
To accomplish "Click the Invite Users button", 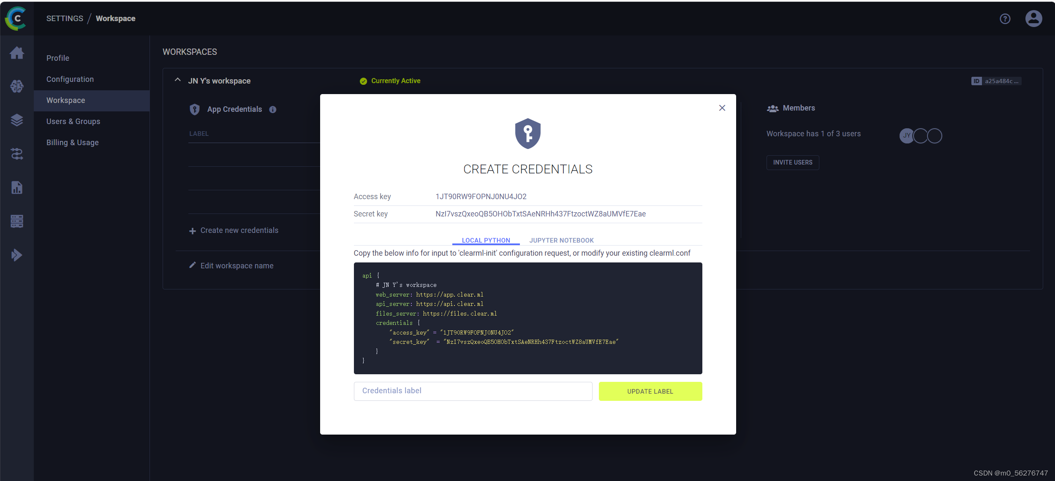I will pos(792,162).
